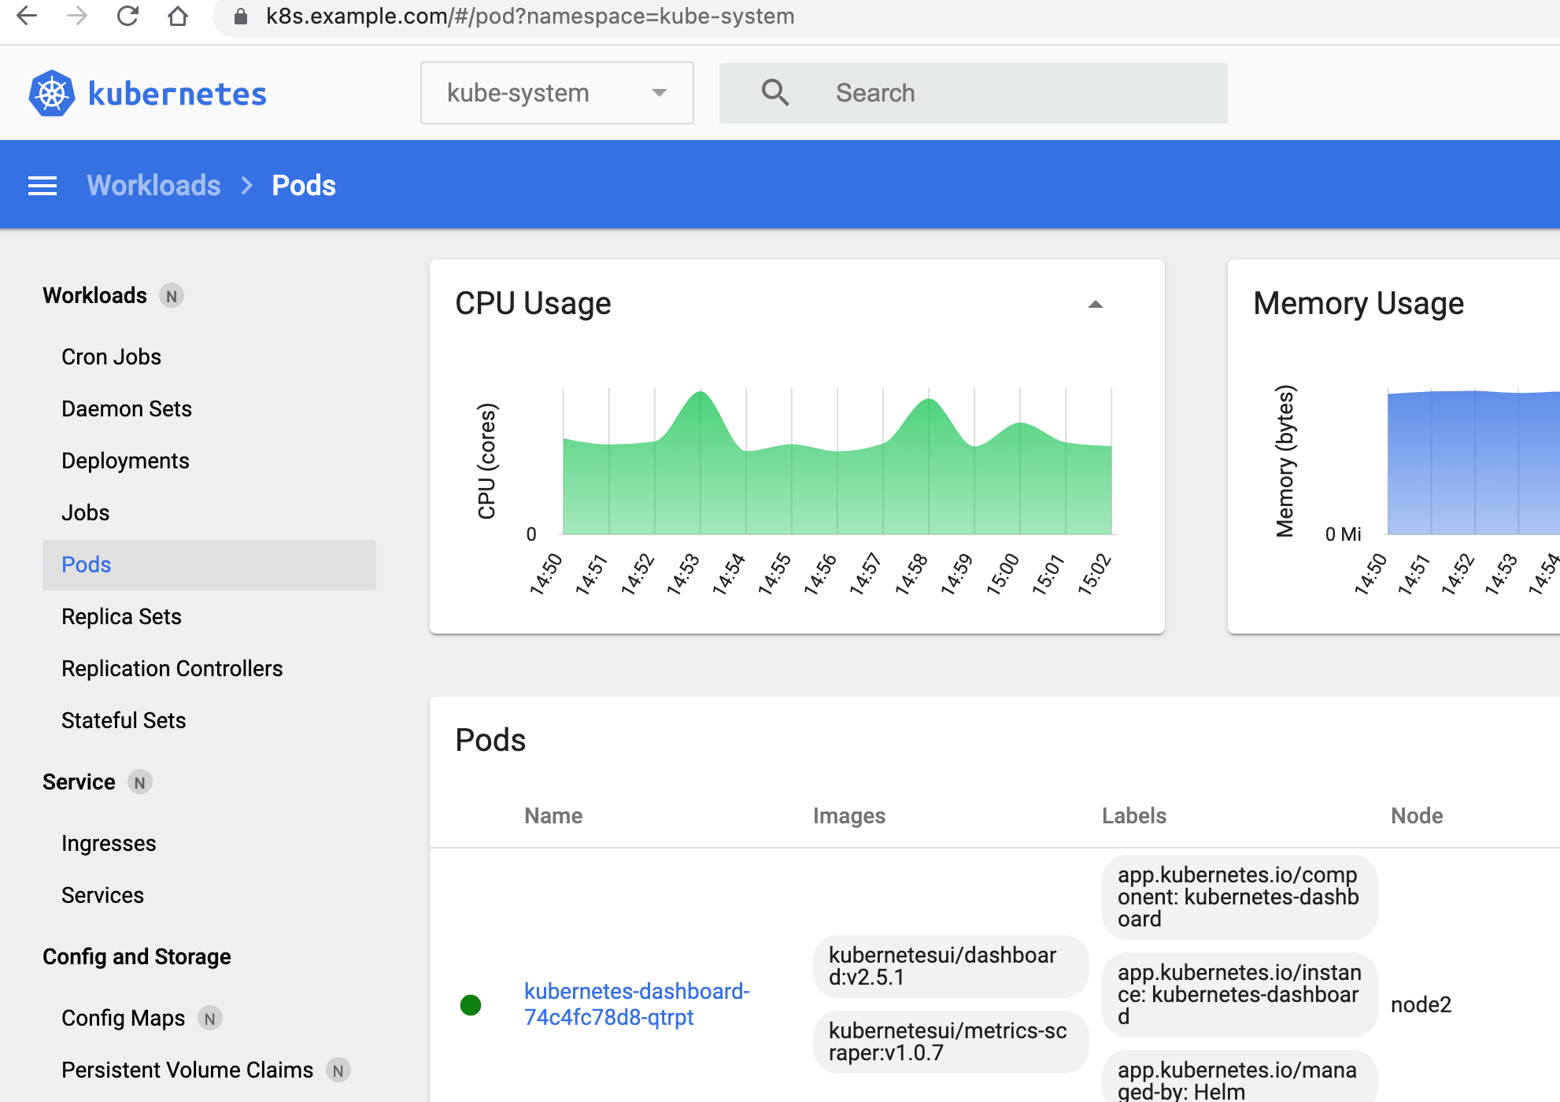Open Deployments in the sidebar

125,460
